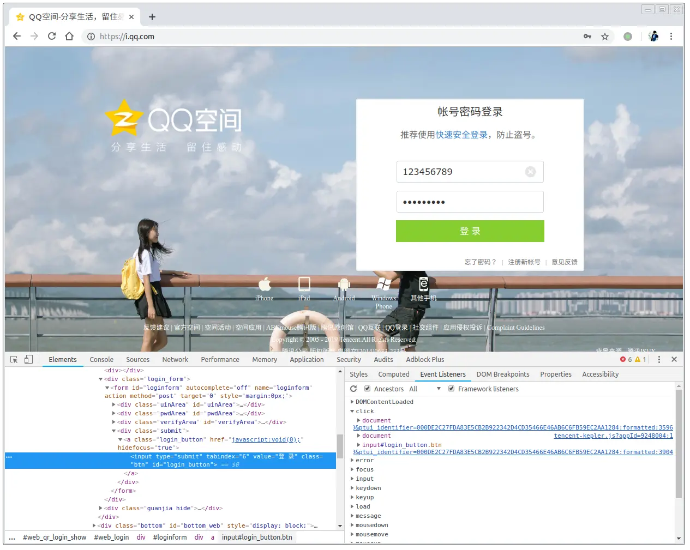690x550 pixels.
Task: Click the Complaint Guidelines footer link
Action: click(x=516, y=328)
